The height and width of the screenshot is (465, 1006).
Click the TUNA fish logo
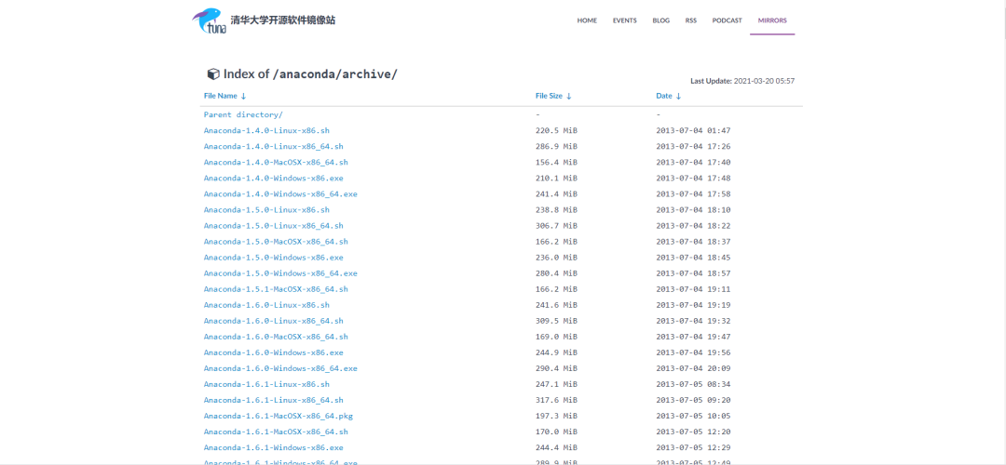210,20
